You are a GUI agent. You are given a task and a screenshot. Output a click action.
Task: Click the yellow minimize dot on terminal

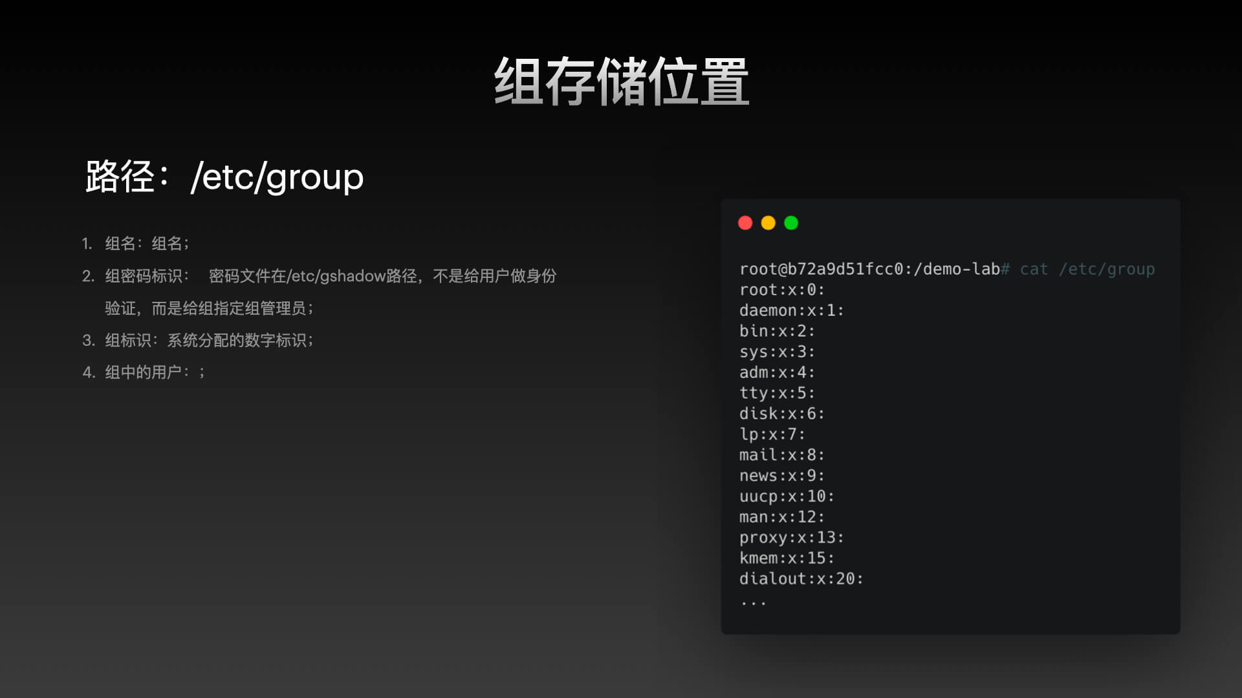[768, 223]
